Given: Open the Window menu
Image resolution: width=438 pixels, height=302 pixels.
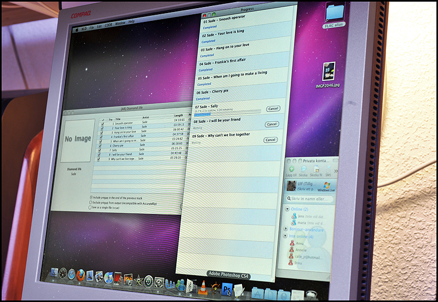Looking at the screenshot, I should pos(120,23).
